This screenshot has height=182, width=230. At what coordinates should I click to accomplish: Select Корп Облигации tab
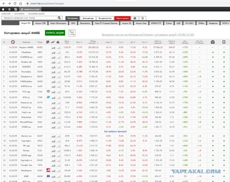pyautogui.click(x=58, y=23)
